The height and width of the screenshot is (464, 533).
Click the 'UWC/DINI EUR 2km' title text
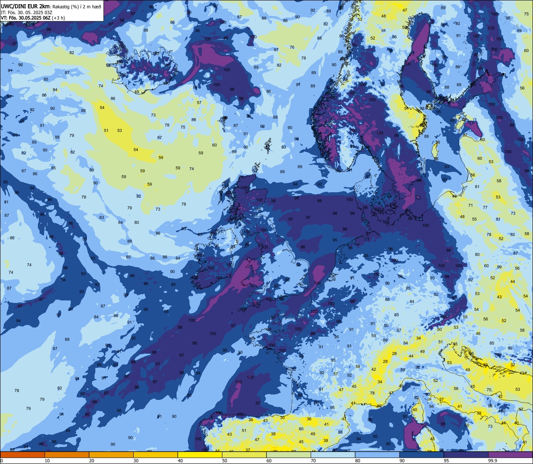click(x=25, y=6)
